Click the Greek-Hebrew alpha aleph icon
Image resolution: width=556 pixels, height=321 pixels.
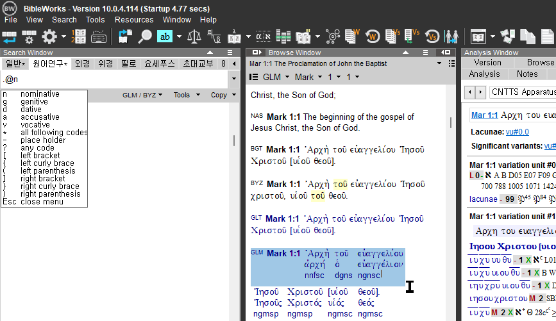point(264,37)
